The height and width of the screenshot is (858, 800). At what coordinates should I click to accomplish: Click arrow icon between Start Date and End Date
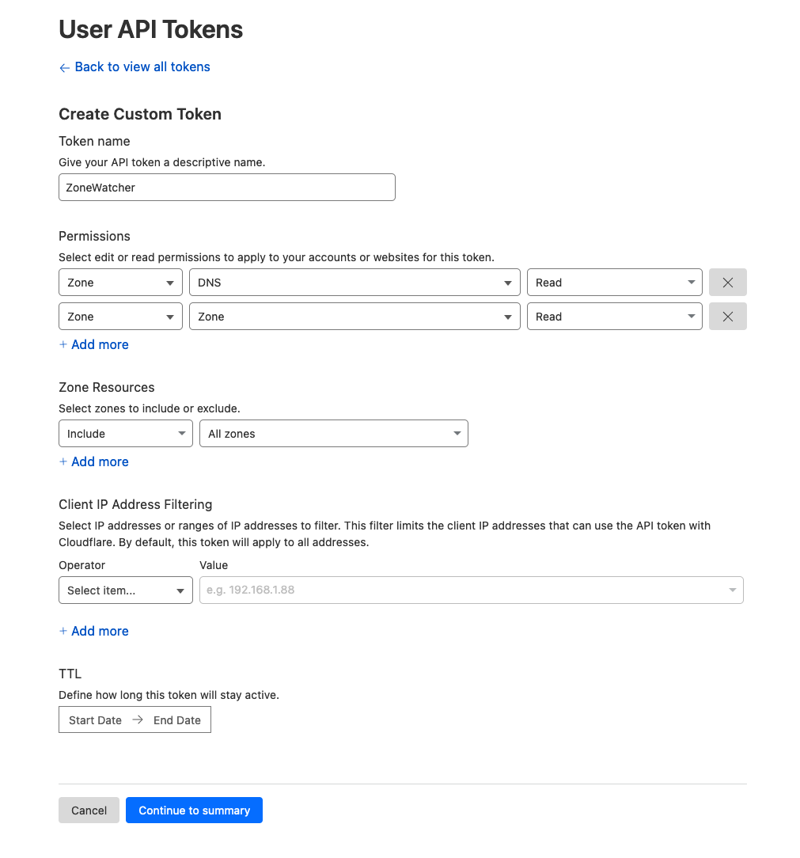[x=136, y=719]
